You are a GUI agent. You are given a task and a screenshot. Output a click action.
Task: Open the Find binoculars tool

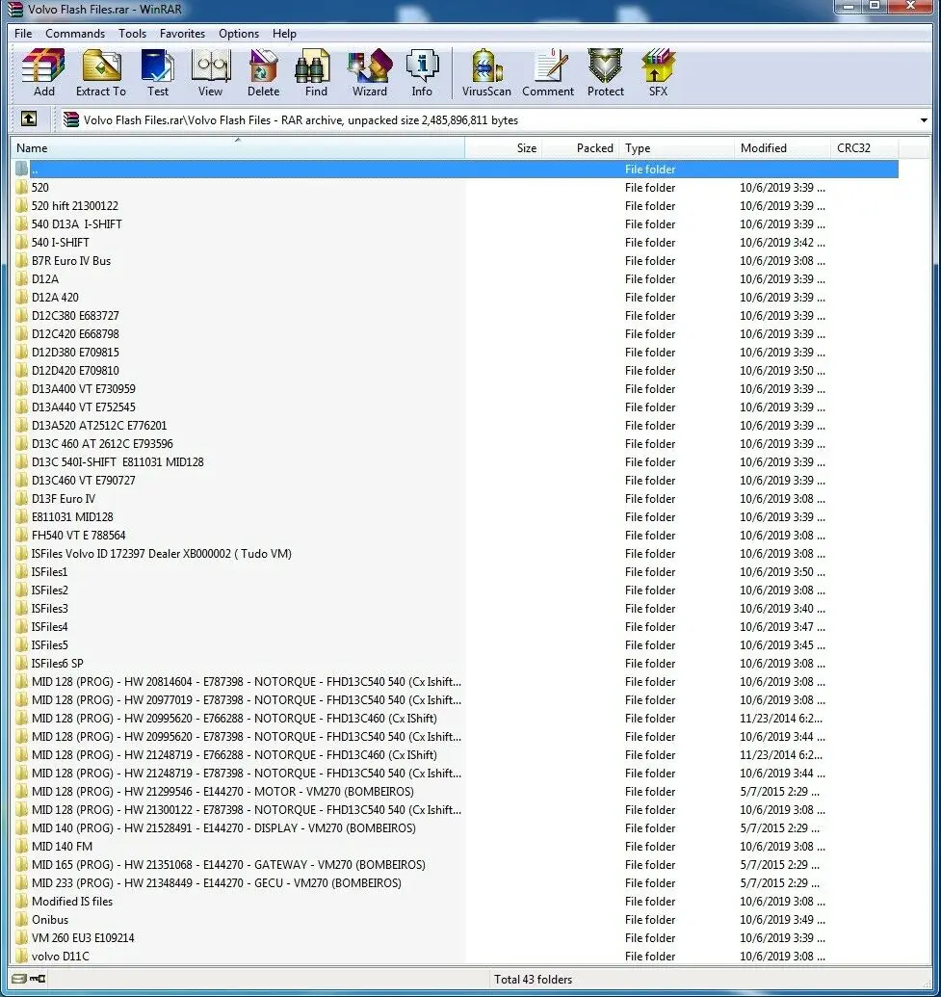tap(315, 72)
